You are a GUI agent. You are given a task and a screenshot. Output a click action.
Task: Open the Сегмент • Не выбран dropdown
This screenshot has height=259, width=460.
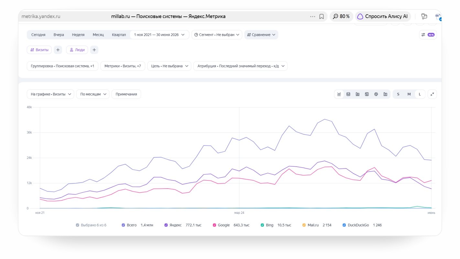pyautogui.click(x=217, y=35)
